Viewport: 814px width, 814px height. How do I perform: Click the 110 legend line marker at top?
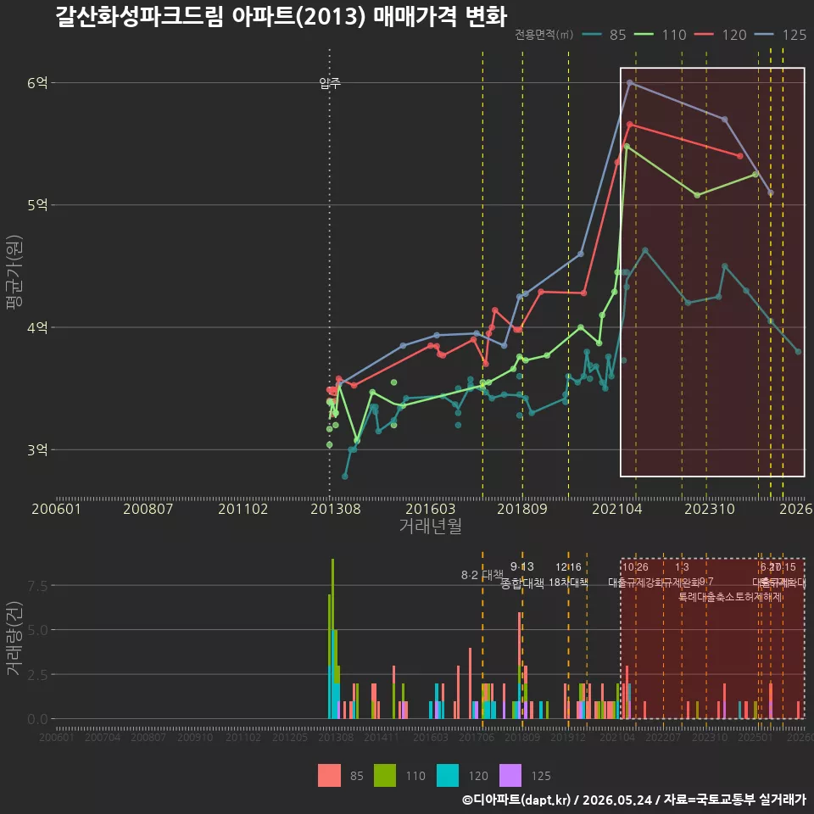[644, 35]
